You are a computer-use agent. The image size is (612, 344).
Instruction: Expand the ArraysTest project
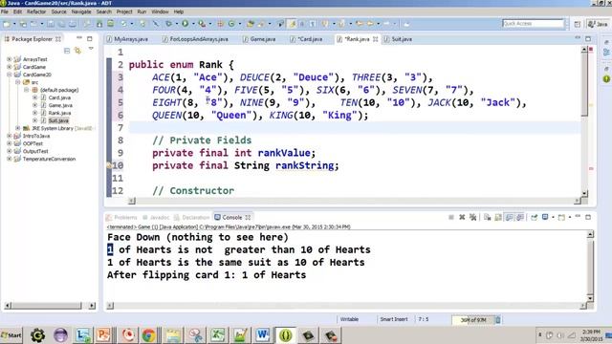[x=9, y=59]
